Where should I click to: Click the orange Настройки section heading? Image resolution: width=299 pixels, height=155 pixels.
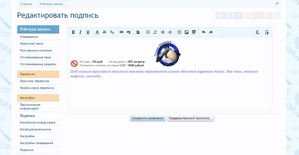[38, 98]
